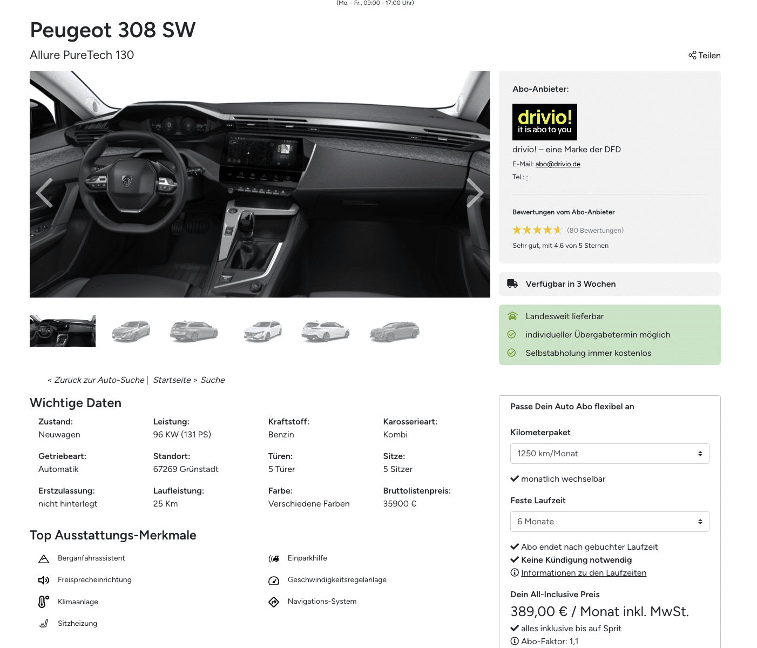Click the Teilen share icon
Image resolution: width=757 pixels, height=648 pixels.
point(692,55)
